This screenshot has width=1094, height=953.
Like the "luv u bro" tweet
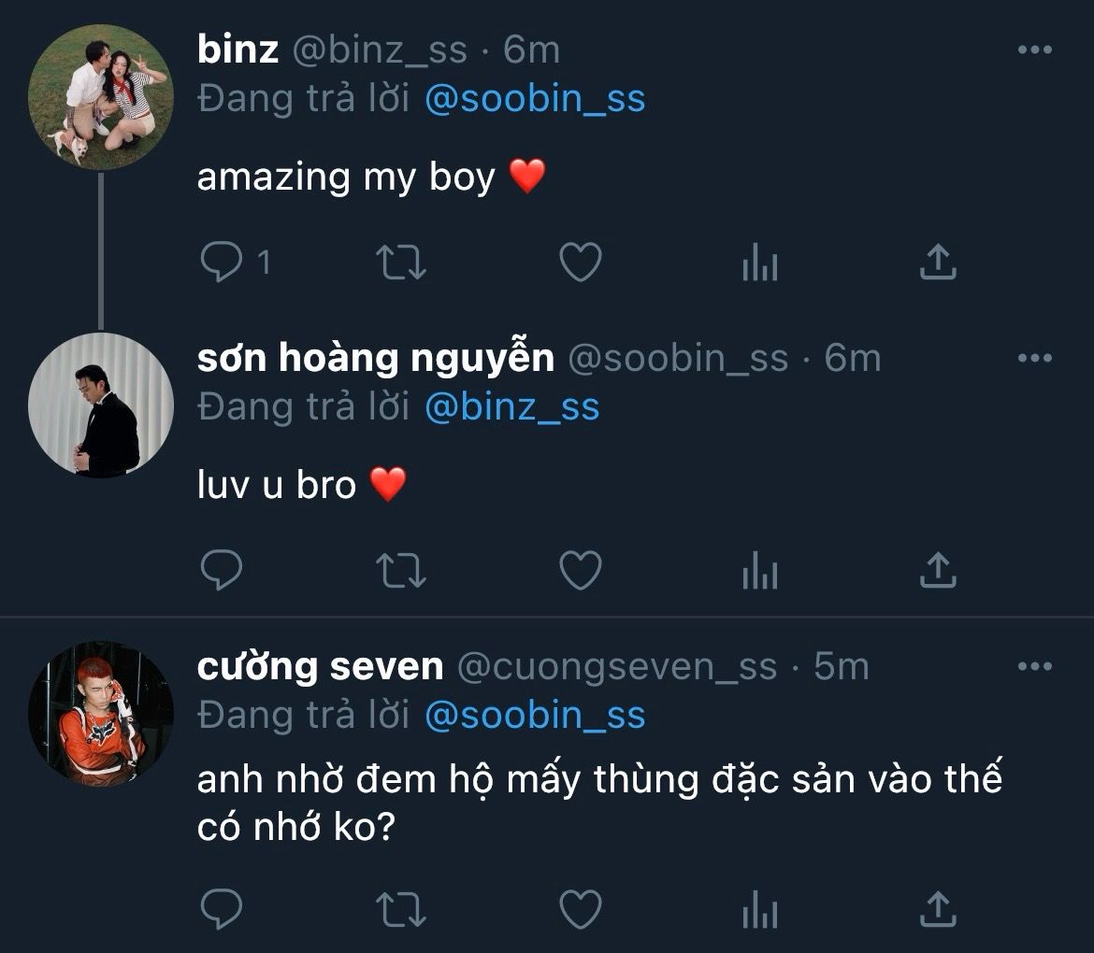coord(580,570)
